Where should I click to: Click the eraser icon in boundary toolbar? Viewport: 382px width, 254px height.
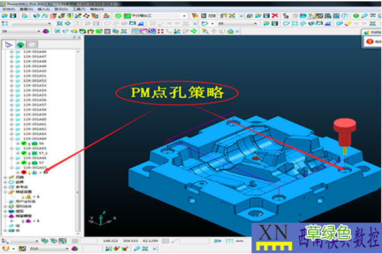(x=348, y=23)
